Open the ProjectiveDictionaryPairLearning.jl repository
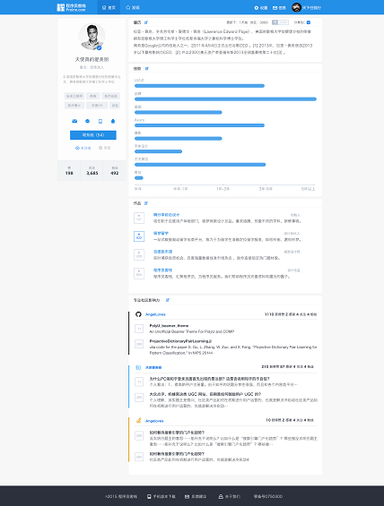The width and height of the screenshot is (384, 506). pyautogui.click(x=180, y=341)
